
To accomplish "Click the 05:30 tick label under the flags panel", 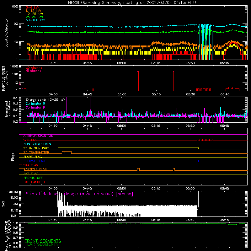I will point(190,189).
